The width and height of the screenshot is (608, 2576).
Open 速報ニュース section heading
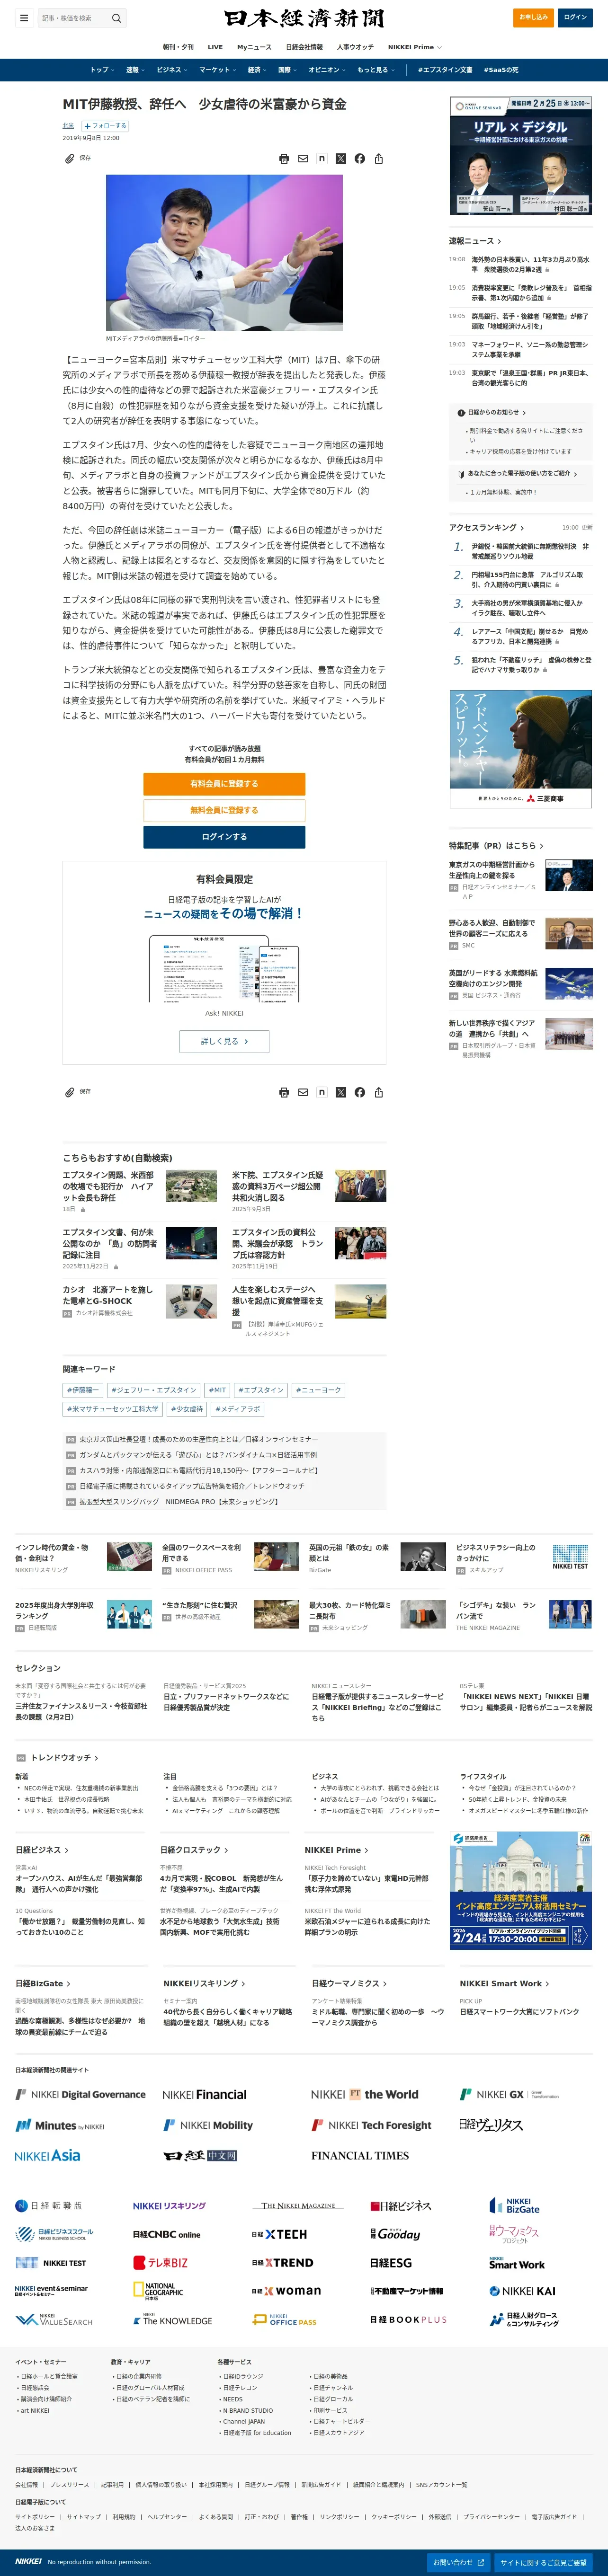pyautogui.click(x=475, y=241)
